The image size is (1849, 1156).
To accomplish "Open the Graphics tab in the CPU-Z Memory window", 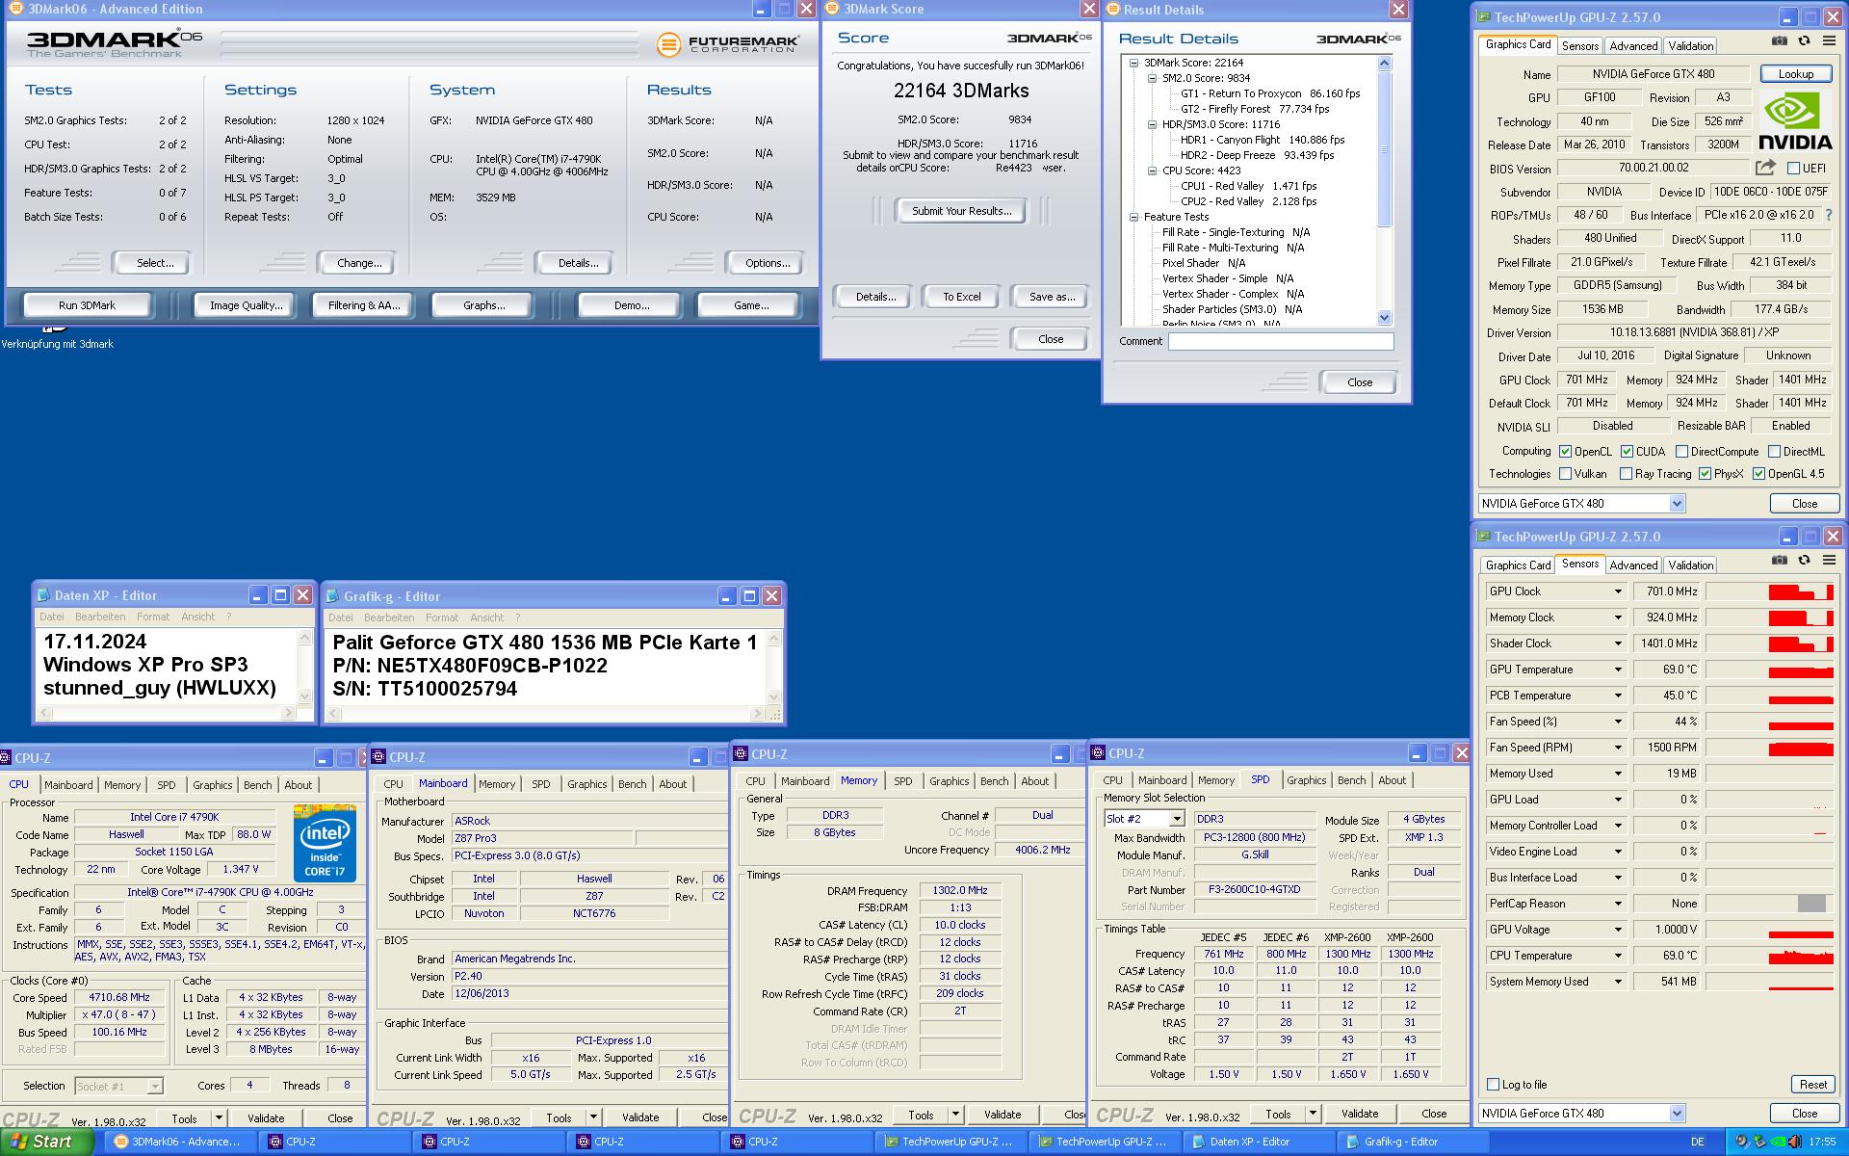I will [949, 781].
